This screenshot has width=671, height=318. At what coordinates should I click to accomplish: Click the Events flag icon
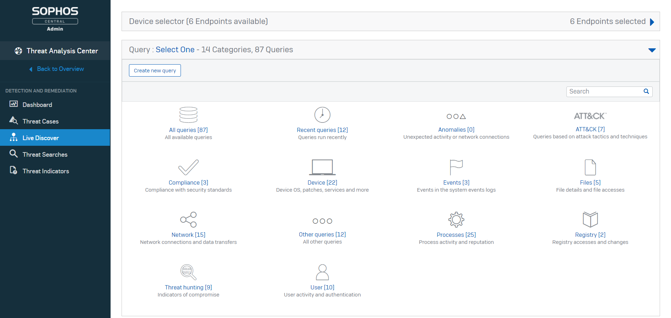[456, 167]
